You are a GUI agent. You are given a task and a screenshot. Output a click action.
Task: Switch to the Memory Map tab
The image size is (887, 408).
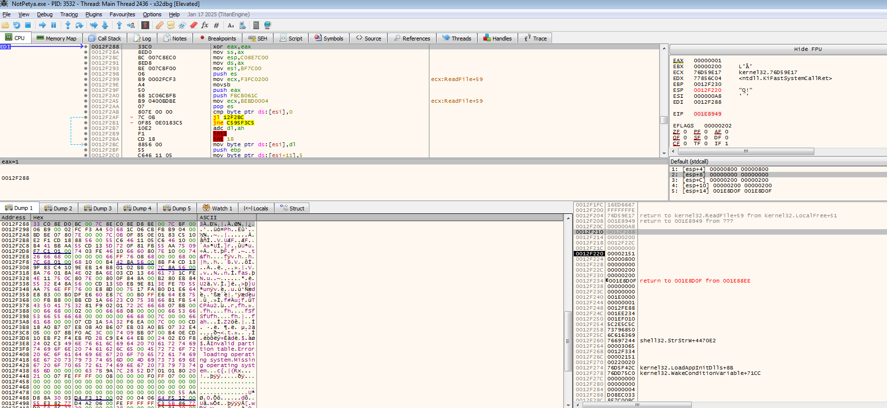(x=56, y=38)
